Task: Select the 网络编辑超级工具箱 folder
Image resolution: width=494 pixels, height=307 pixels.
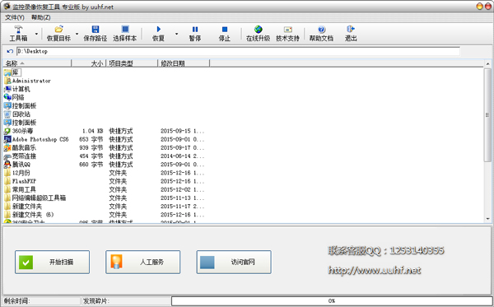Action: click(x=35, y=198)
